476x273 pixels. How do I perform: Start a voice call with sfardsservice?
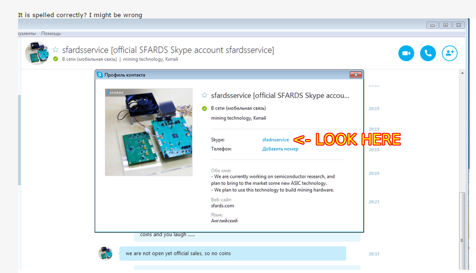click(428, 53)
